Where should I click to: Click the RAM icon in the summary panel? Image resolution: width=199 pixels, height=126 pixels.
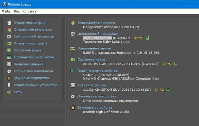click(x=73, y=48)
